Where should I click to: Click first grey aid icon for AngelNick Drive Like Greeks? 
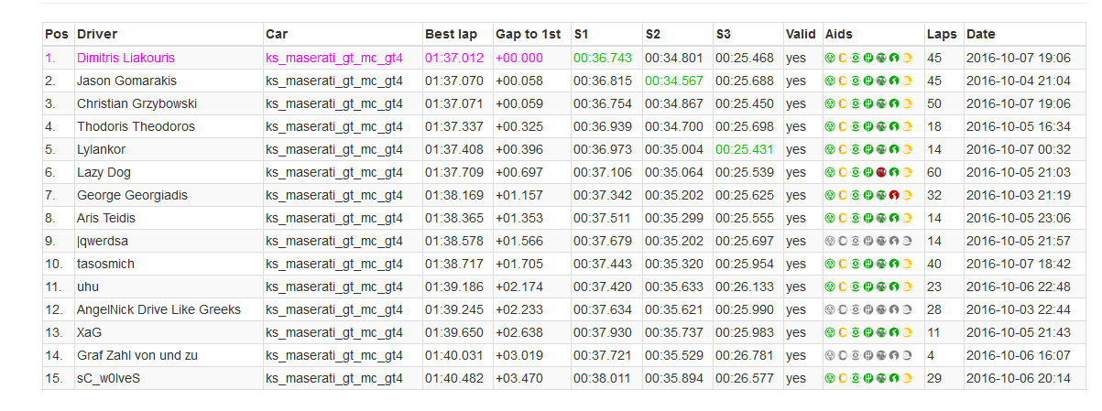coord(829,309)
